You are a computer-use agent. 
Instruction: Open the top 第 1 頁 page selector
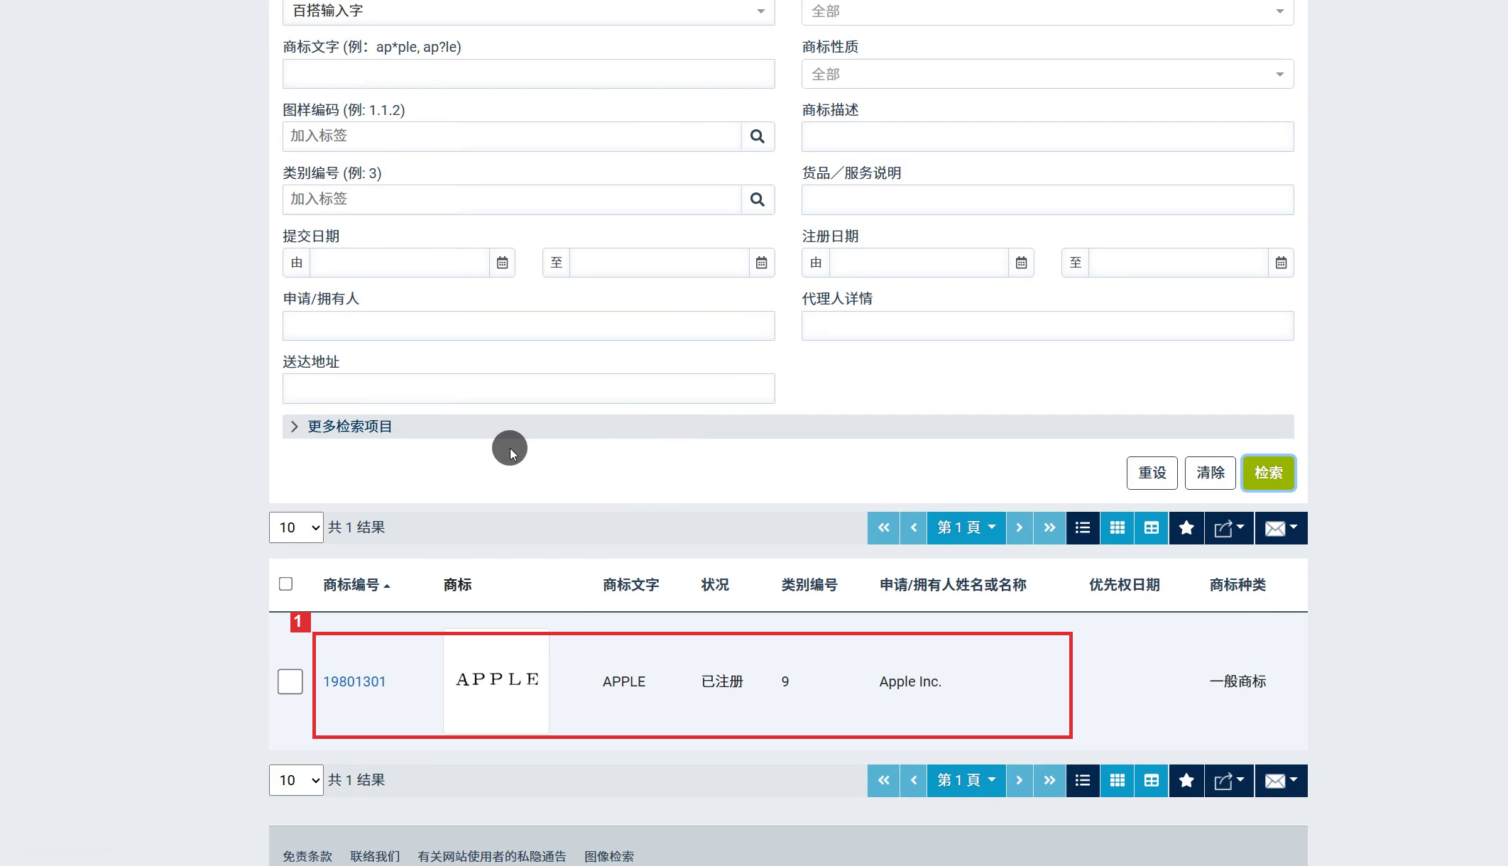966,528
